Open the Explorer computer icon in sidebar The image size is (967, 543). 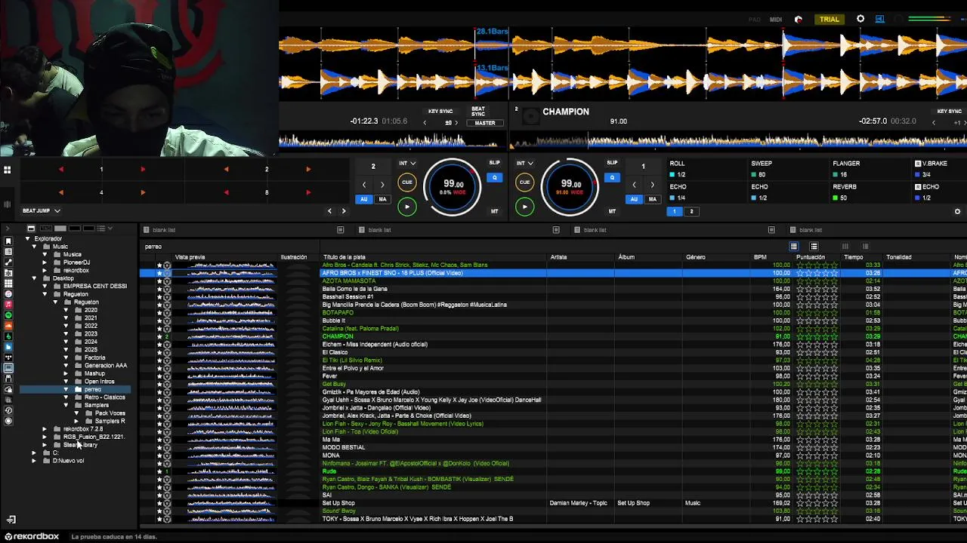(x=8, y=368)
